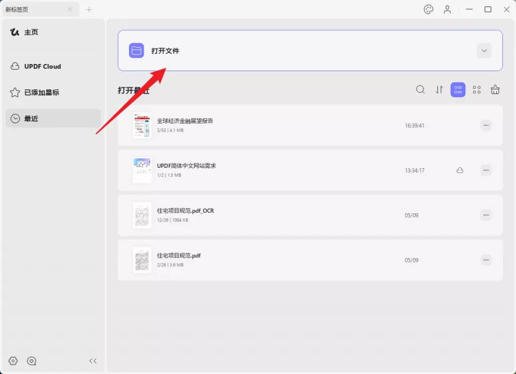Go to 已添加星标 starred files
The image size is (516, 374).
pyautogui.click(x=41, y=93)
